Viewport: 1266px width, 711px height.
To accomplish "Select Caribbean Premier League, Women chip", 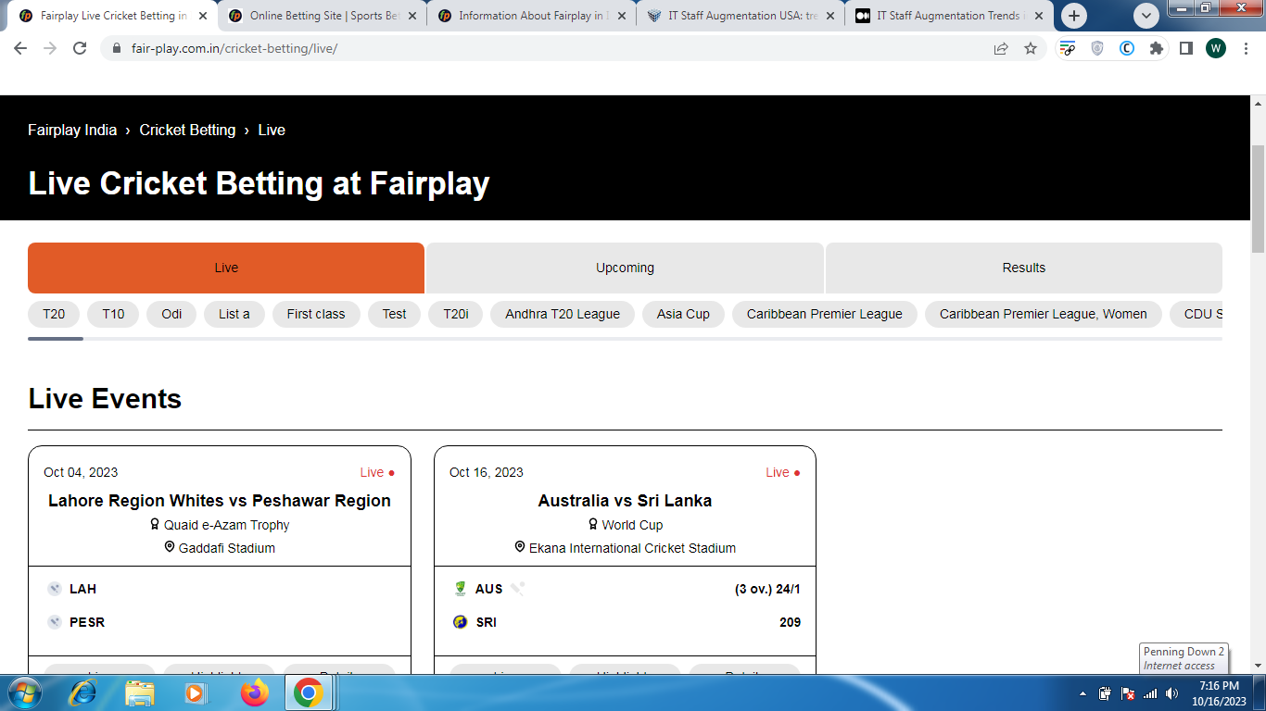I will (x=1044, y=314).
